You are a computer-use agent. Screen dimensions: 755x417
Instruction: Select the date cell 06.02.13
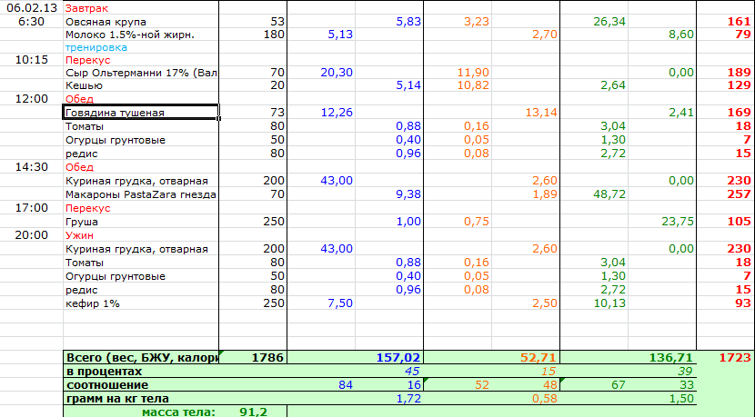pos(31,7)
